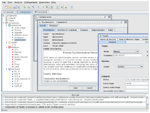The width and height of the screenshot is (150, 113).
Task: Click the Template field containing xmb_virtex2
Action: pyautogui.click(x=128, y=55)
